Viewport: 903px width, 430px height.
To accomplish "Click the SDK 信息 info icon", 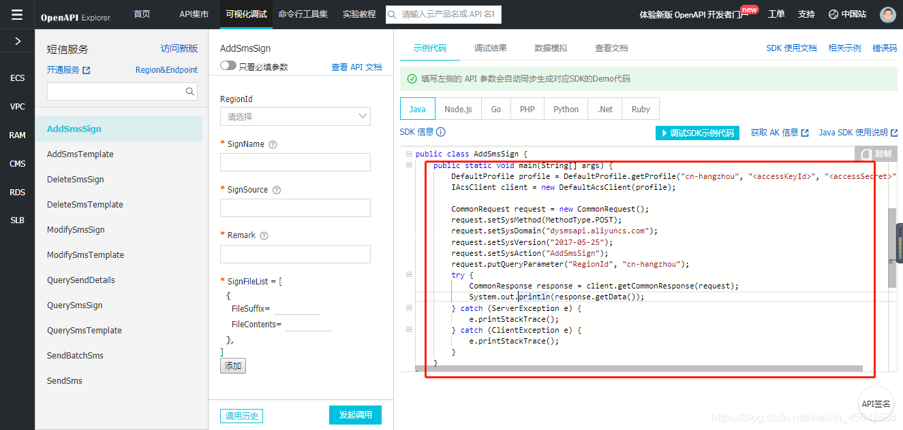I will [x=441, y=133].
